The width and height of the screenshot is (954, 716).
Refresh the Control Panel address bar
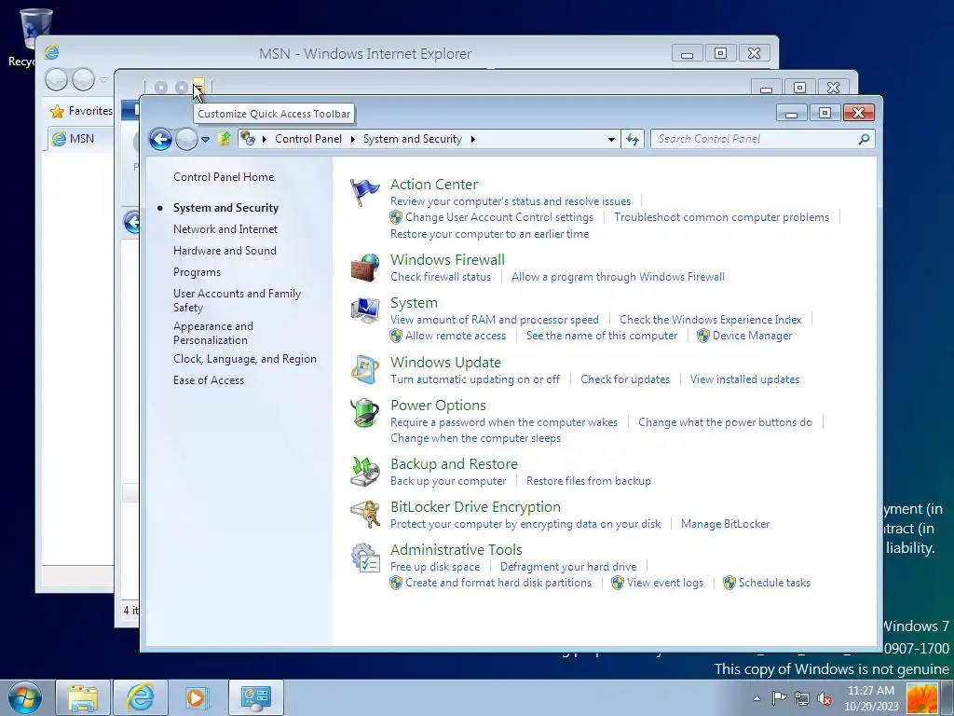tap(633, 140)
